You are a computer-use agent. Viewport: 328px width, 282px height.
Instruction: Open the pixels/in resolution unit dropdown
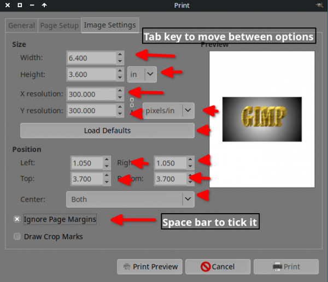168,110
